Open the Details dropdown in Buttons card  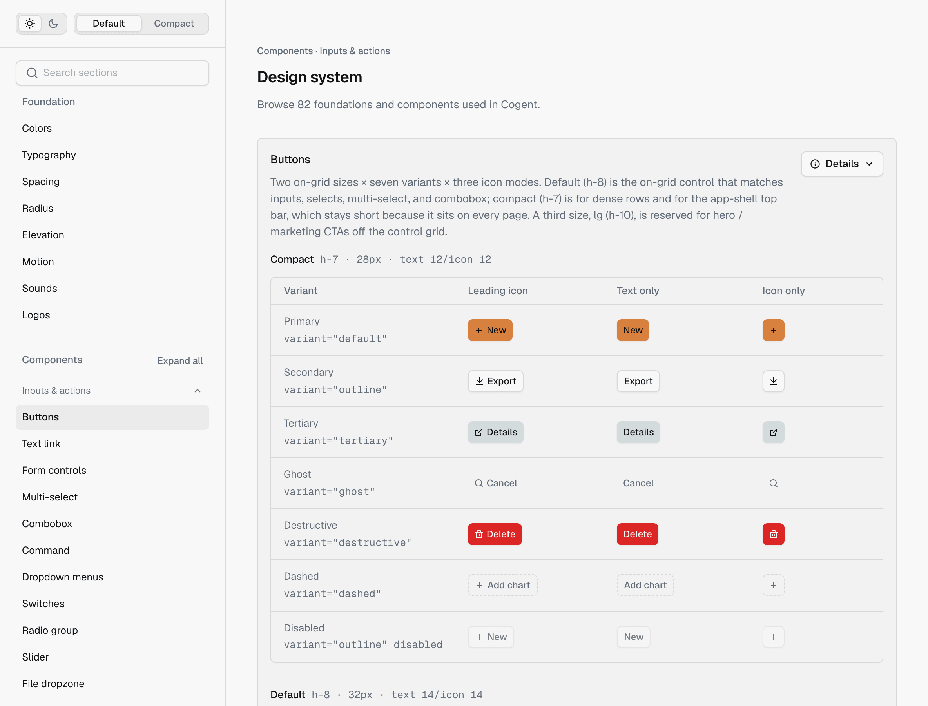coord(842,164)
